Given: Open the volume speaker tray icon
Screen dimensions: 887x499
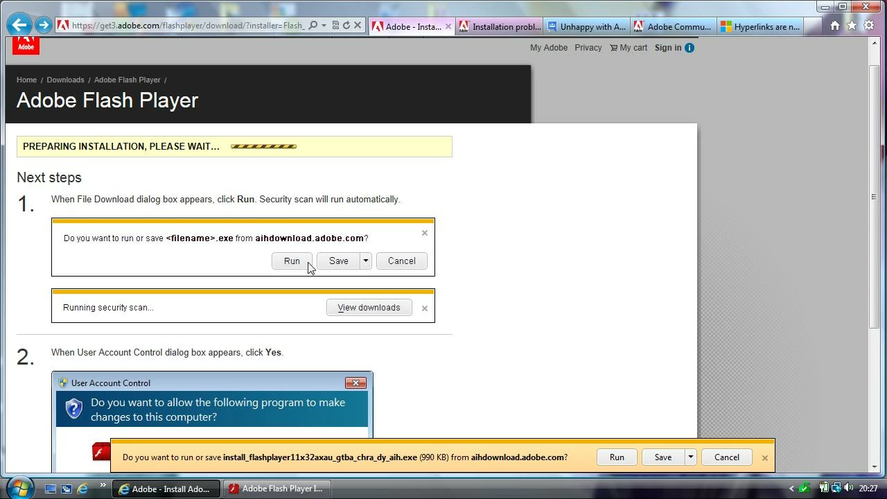Looking at the screenshot, I should pyautogui.click(x=849, y=488).
